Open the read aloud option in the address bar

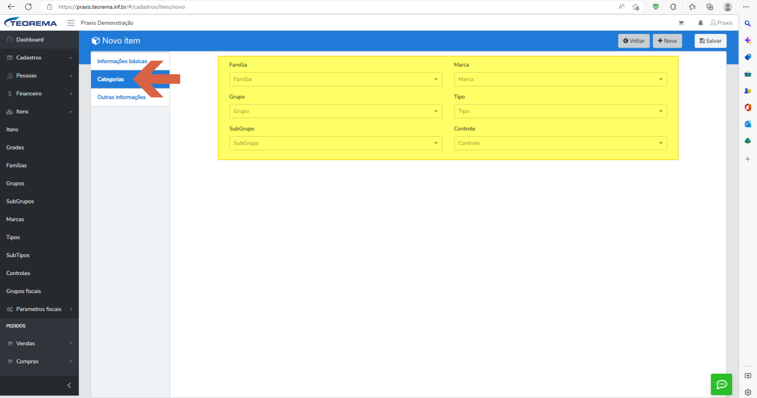point(621,7)
